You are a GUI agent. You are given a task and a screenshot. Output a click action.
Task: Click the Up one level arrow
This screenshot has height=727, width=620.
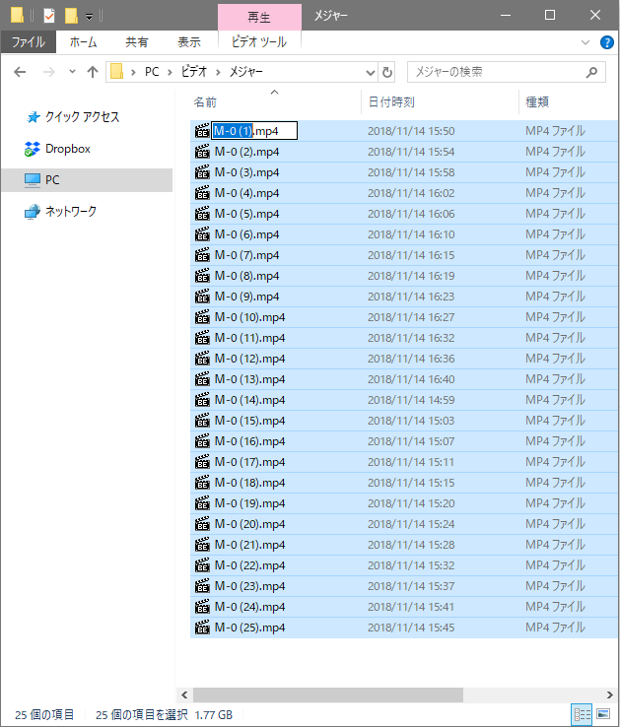[x=93, y=72]
